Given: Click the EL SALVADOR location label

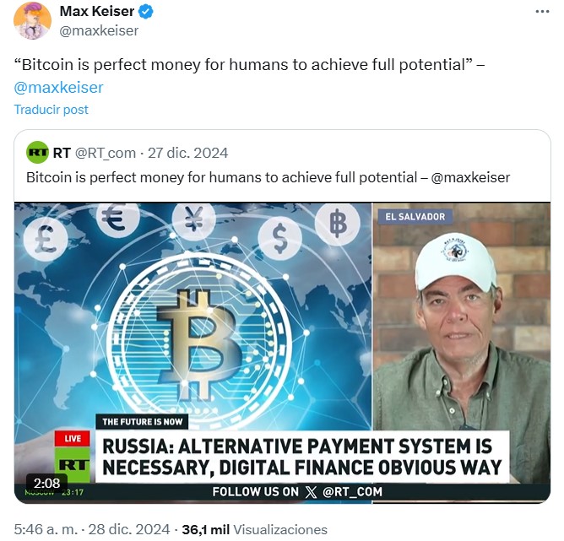Looking at the screenshot, I should [415, 217].
